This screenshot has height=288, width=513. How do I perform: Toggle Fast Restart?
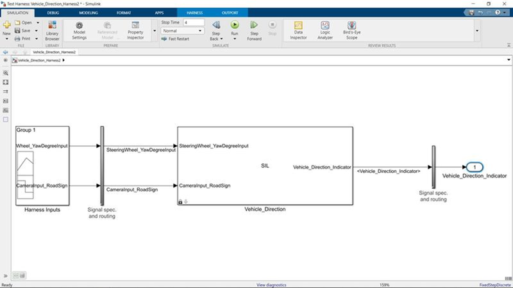175,38
